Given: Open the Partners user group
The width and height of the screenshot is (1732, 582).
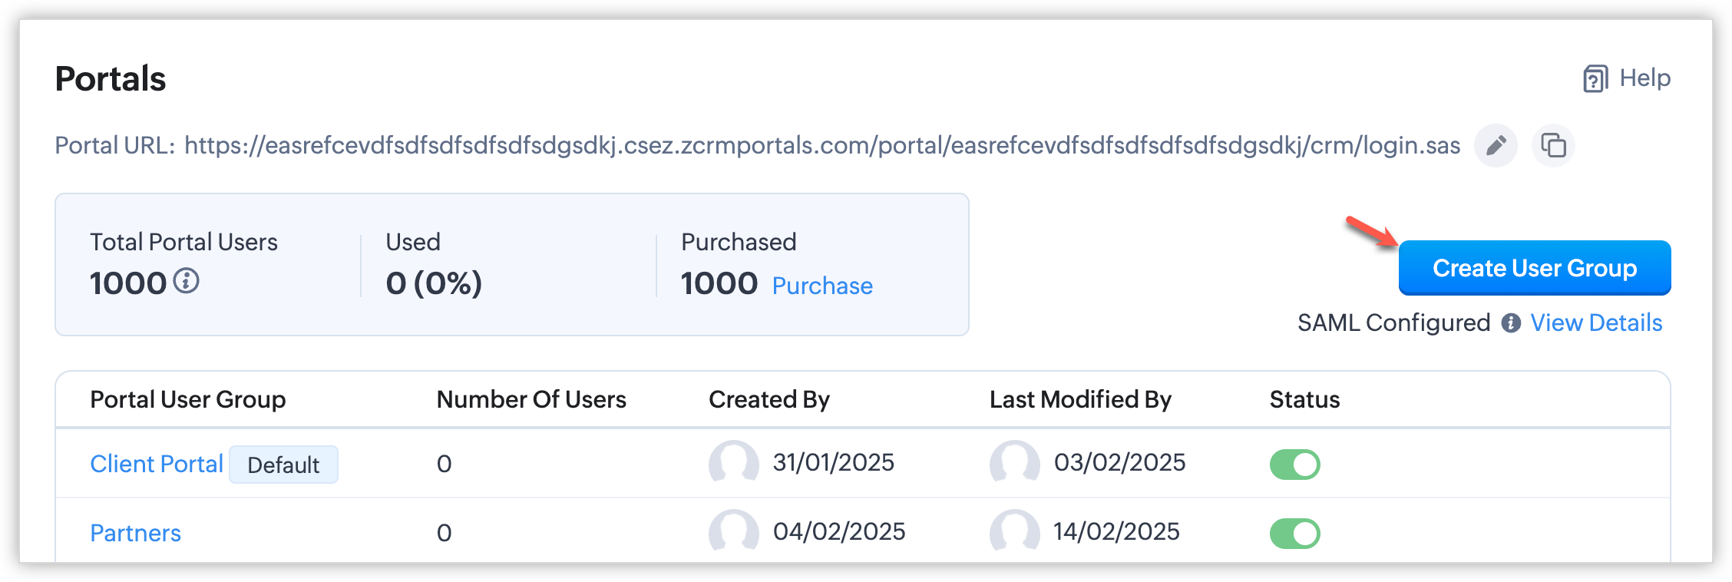Looking at the screenshot, I should (x=136, y=533).
